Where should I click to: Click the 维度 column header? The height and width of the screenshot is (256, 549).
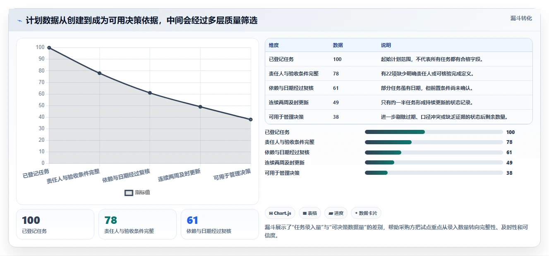pos(274,45)
